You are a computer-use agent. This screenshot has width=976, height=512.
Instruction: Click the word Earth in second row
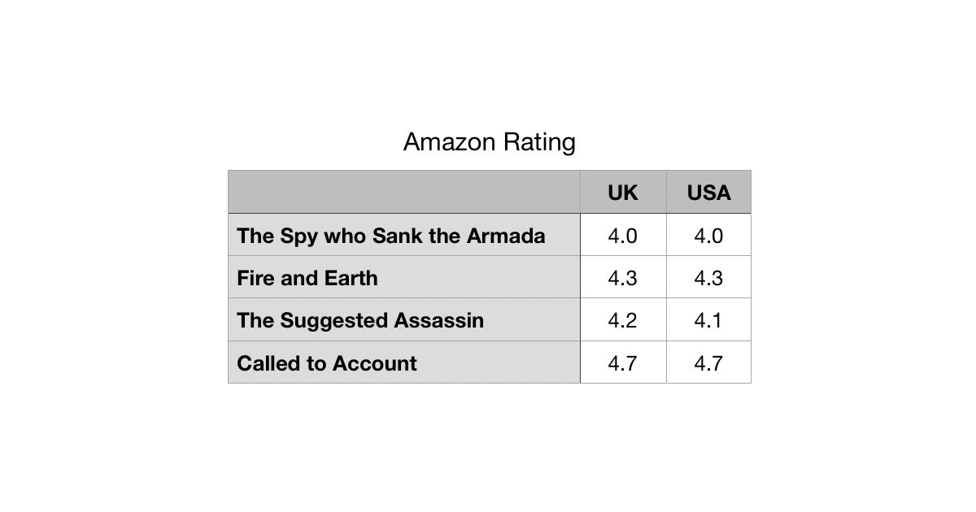tap(351, 278)
